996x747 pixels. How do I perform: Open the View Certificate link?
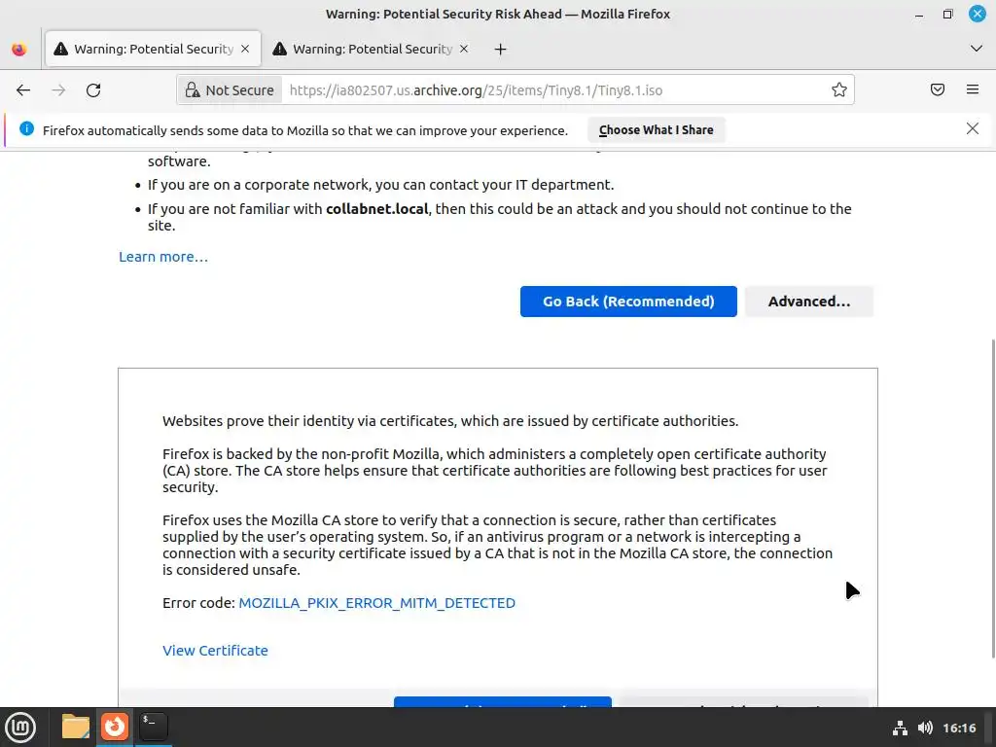click(x=215, y=651)
